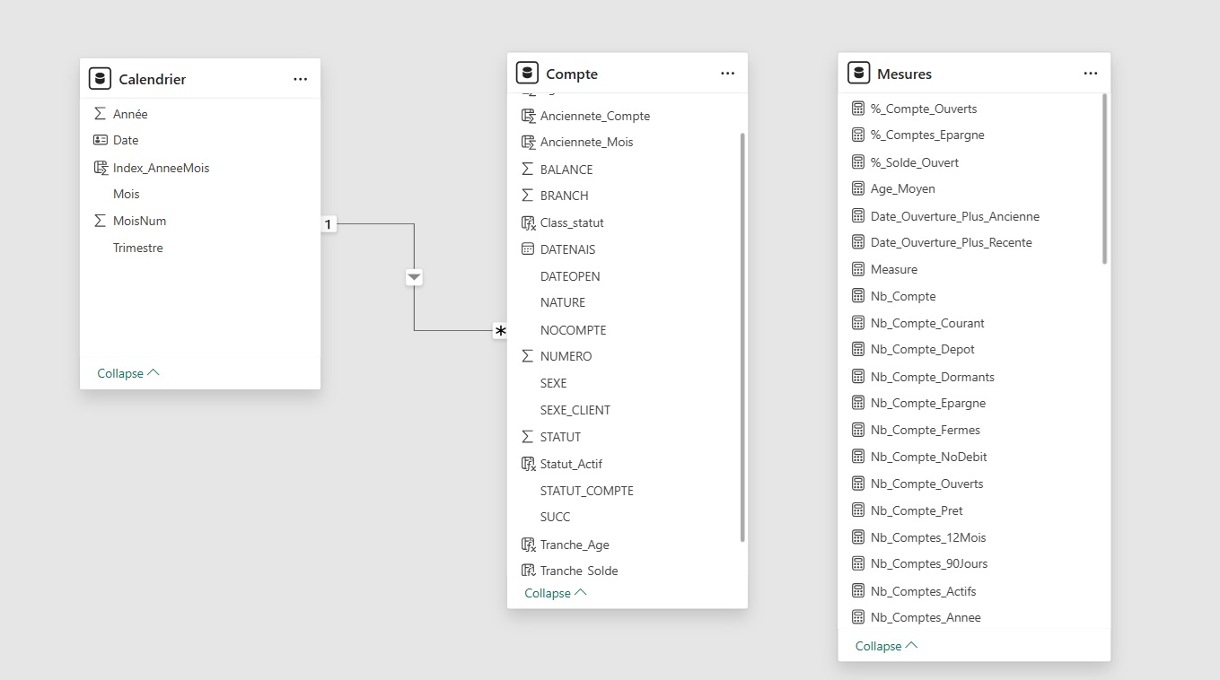The width and height of the screenshot is (1220, 680).
Task: Collapse the Calendrier table
Action: coord(127,373)
